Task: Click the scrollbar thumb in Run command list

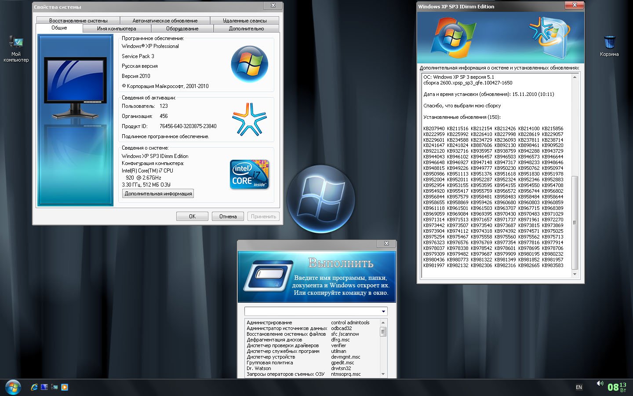Action: tap(383, 332)
